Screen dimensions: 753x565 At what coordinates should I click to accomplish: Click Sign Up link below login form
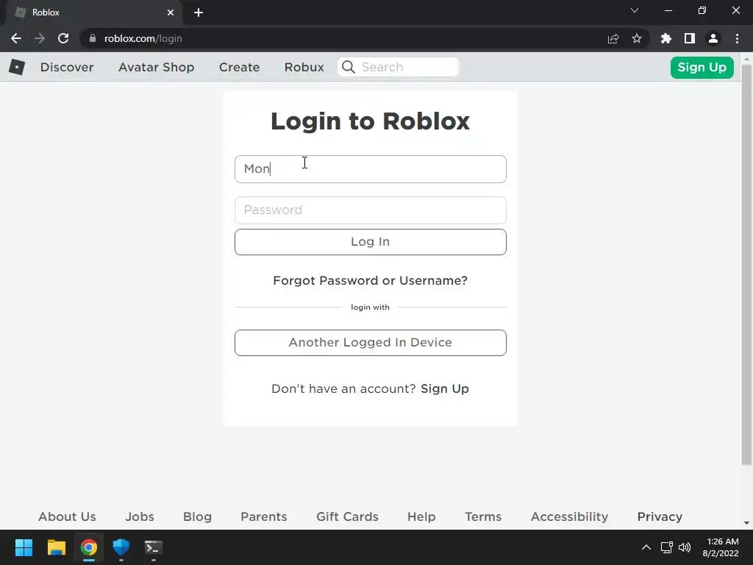[x=445, y=388]
